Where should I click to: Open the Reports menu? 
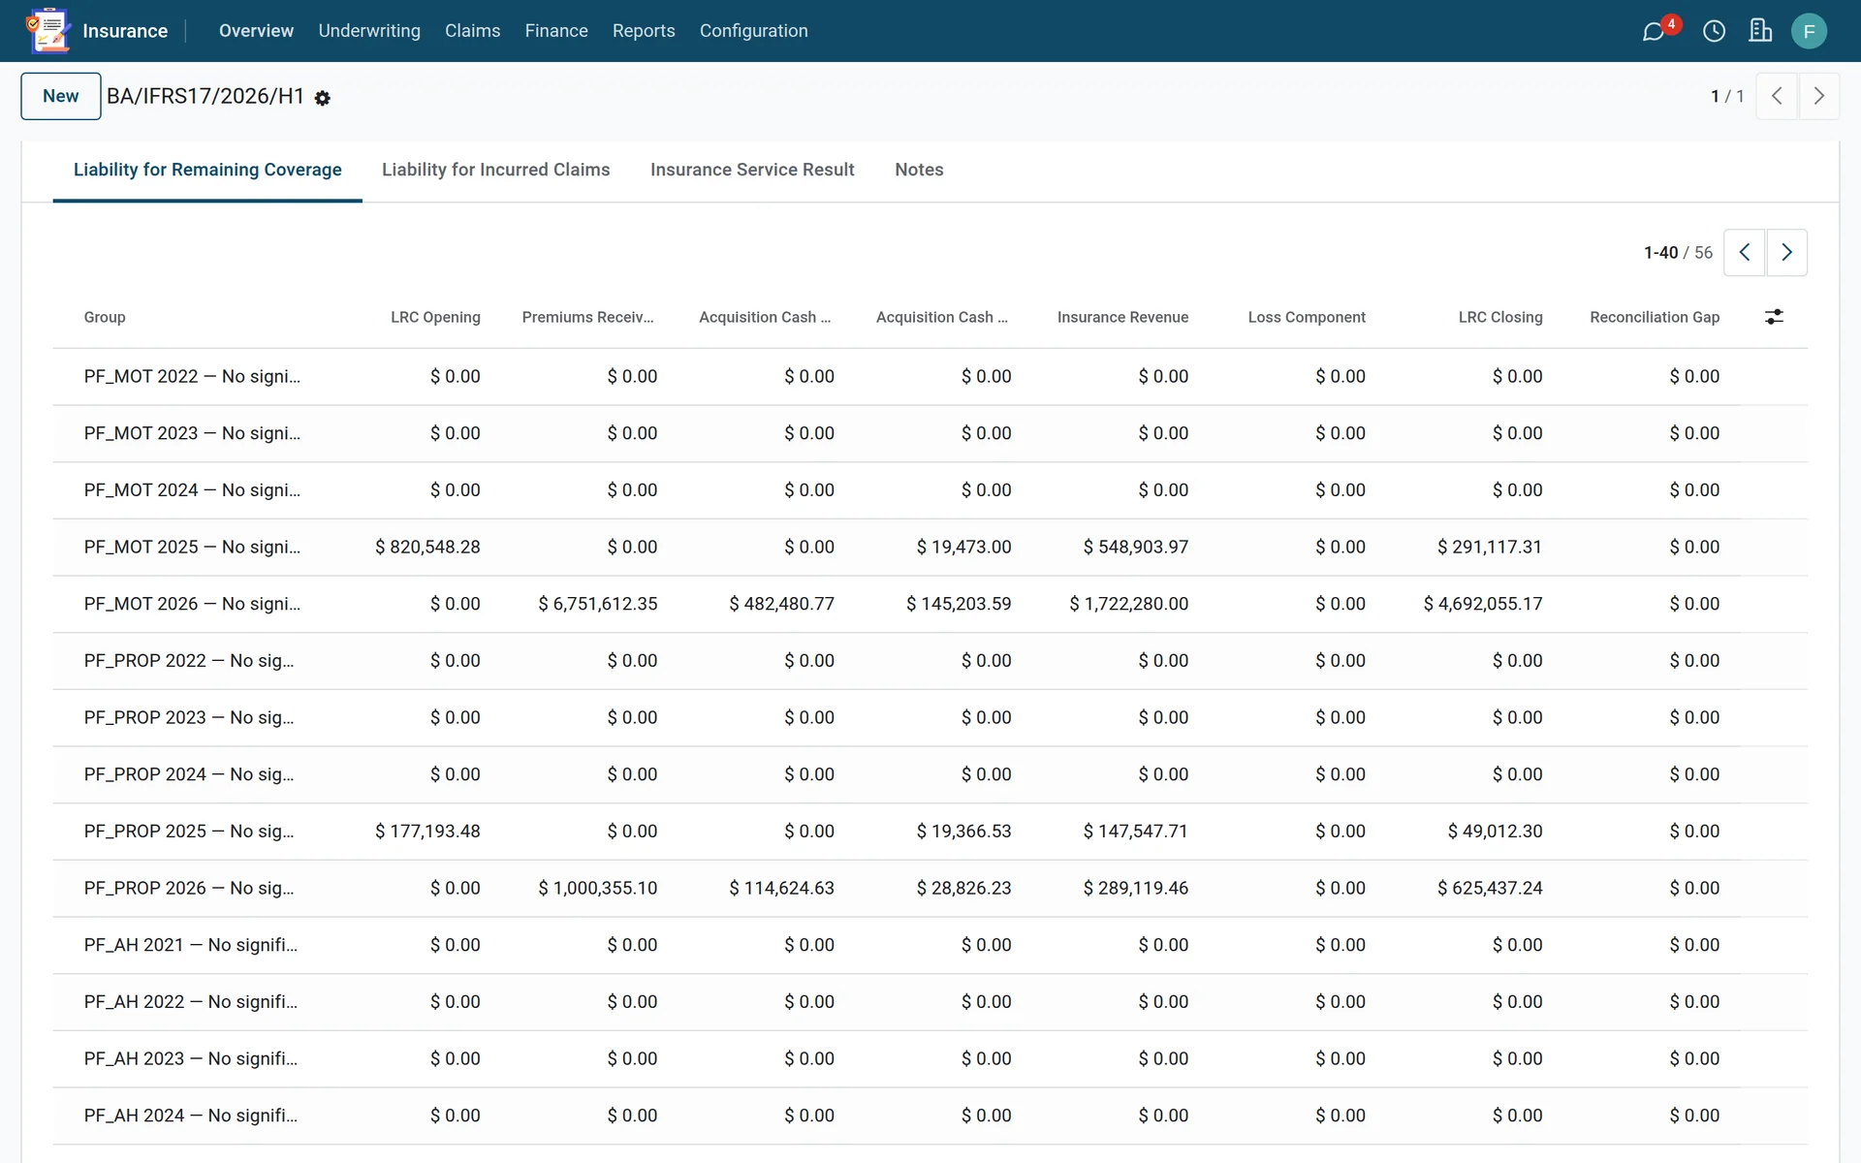click(x=644, y=31)
